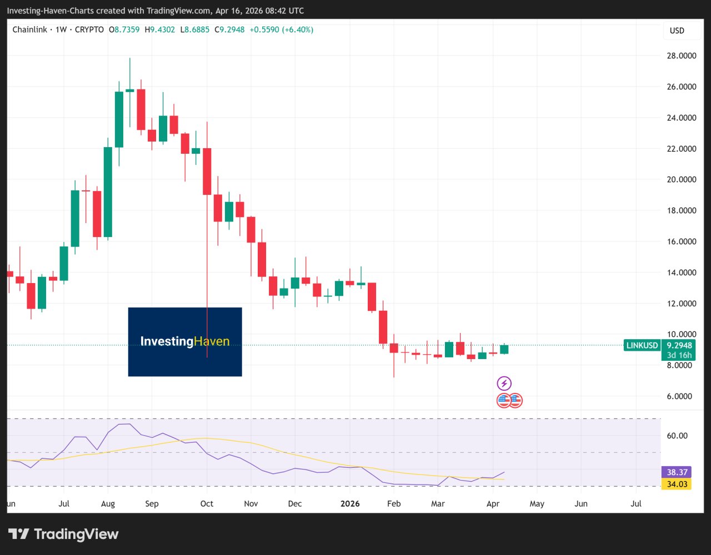Click the Mar label on time axis
Viewport: 711px width, 555px height.
[438, 504]
